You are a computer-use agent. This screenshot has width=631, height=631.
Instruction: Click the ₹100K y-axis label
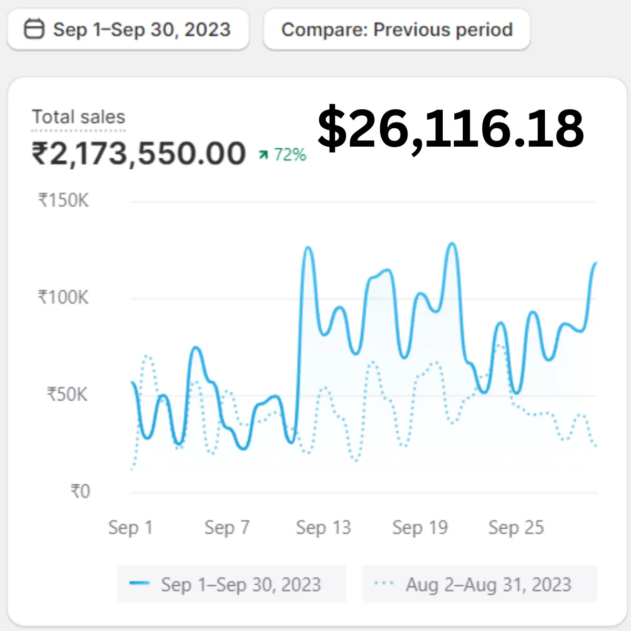[64, 298]
